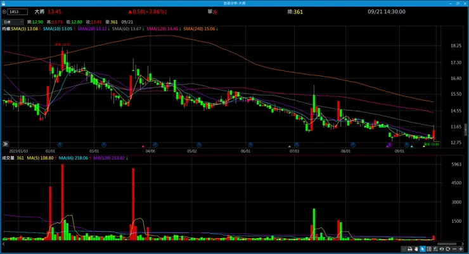
Task: Click the stock code field showing 1453
Action: click(18, 11)
